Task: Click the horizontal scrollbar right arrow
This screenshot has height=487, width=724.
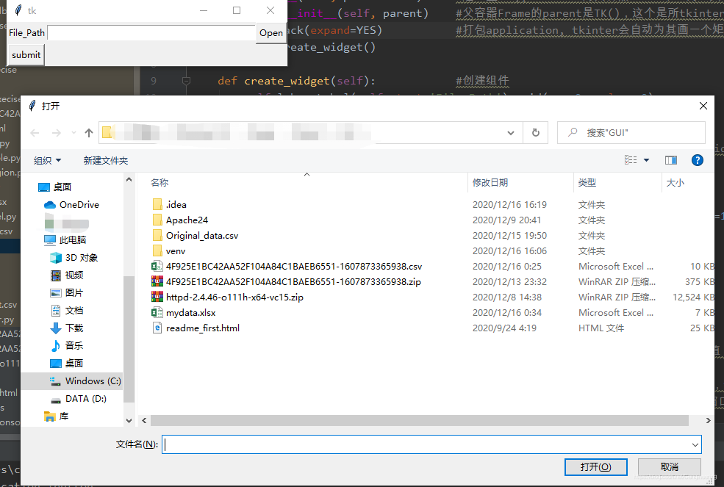Action: click(x=708, y=421)
